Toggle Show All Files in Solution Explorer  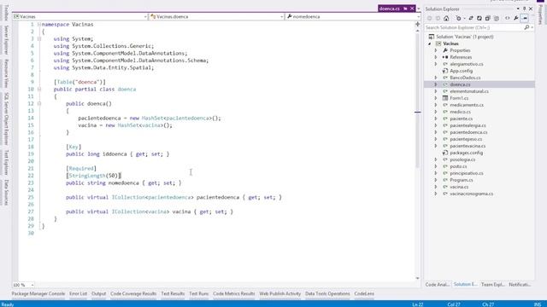click(497, 19)
